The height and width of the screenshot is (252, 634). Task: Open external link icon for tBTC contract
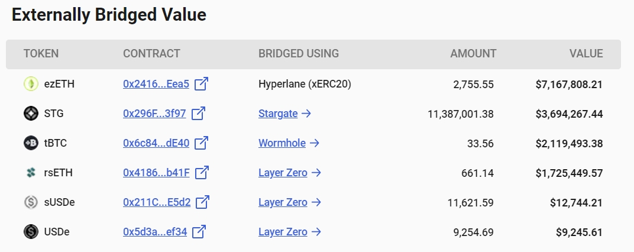click(x=201, y=143)
